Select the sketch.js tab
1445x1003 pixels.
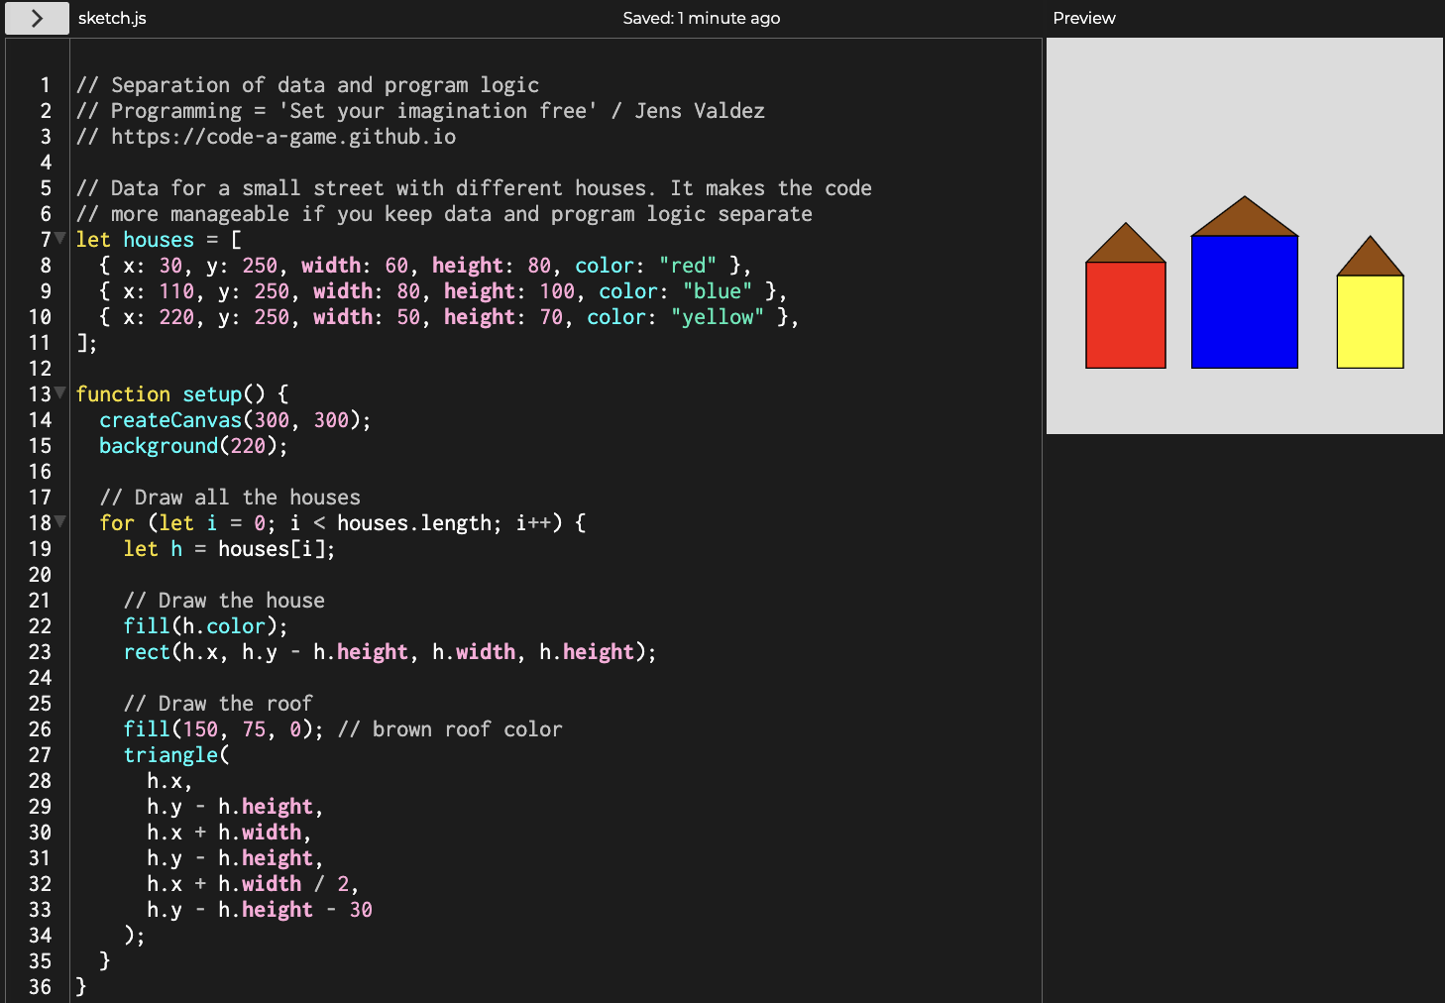[x=111, y=18]
